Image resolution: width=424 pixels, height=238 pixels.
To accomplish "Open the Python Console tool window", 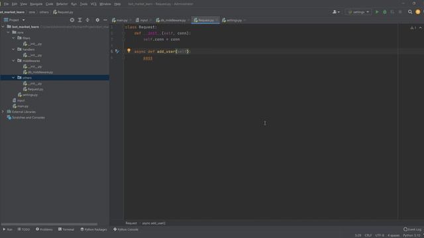I will pyautogui.click(x=126, y=229).
